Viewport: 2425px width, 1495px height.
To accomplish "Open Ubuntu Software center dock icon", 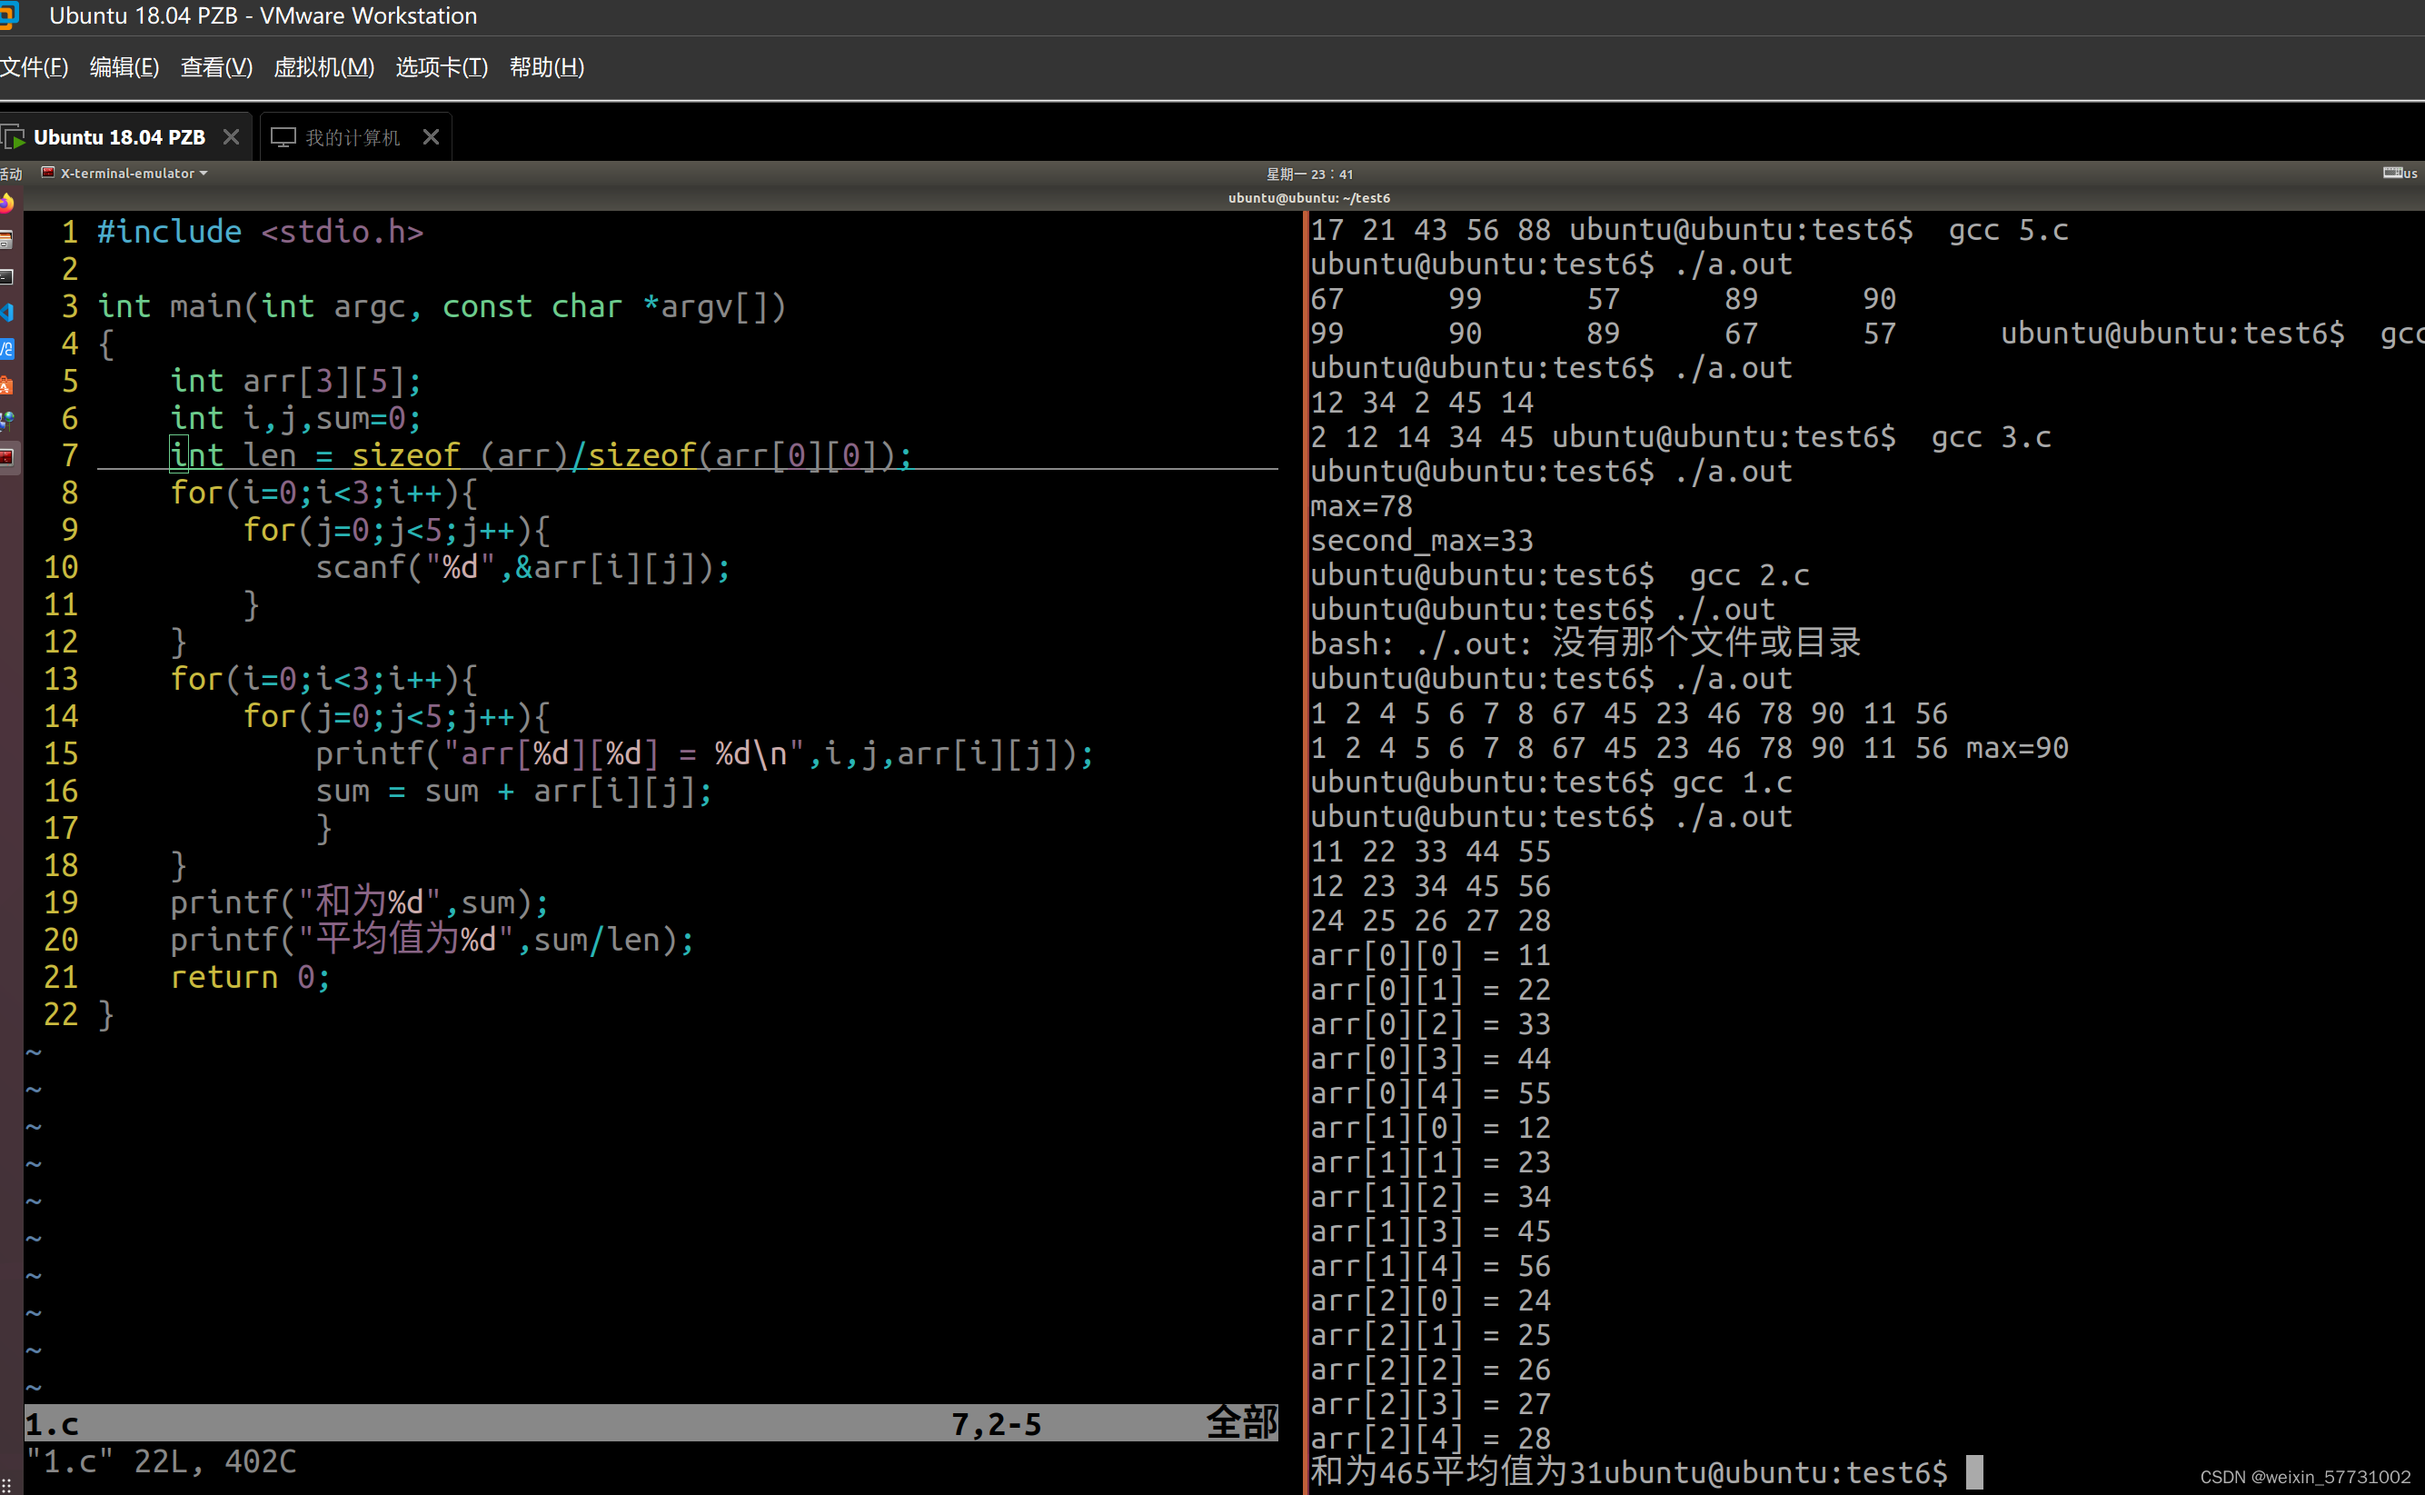I will [x=7, y=385].
